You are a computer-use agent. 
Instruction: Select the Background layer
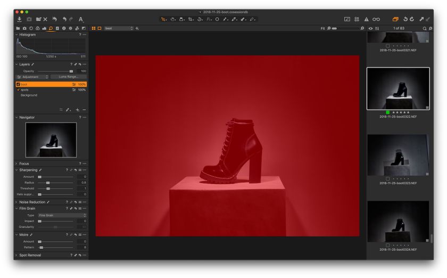click(29, 95)
